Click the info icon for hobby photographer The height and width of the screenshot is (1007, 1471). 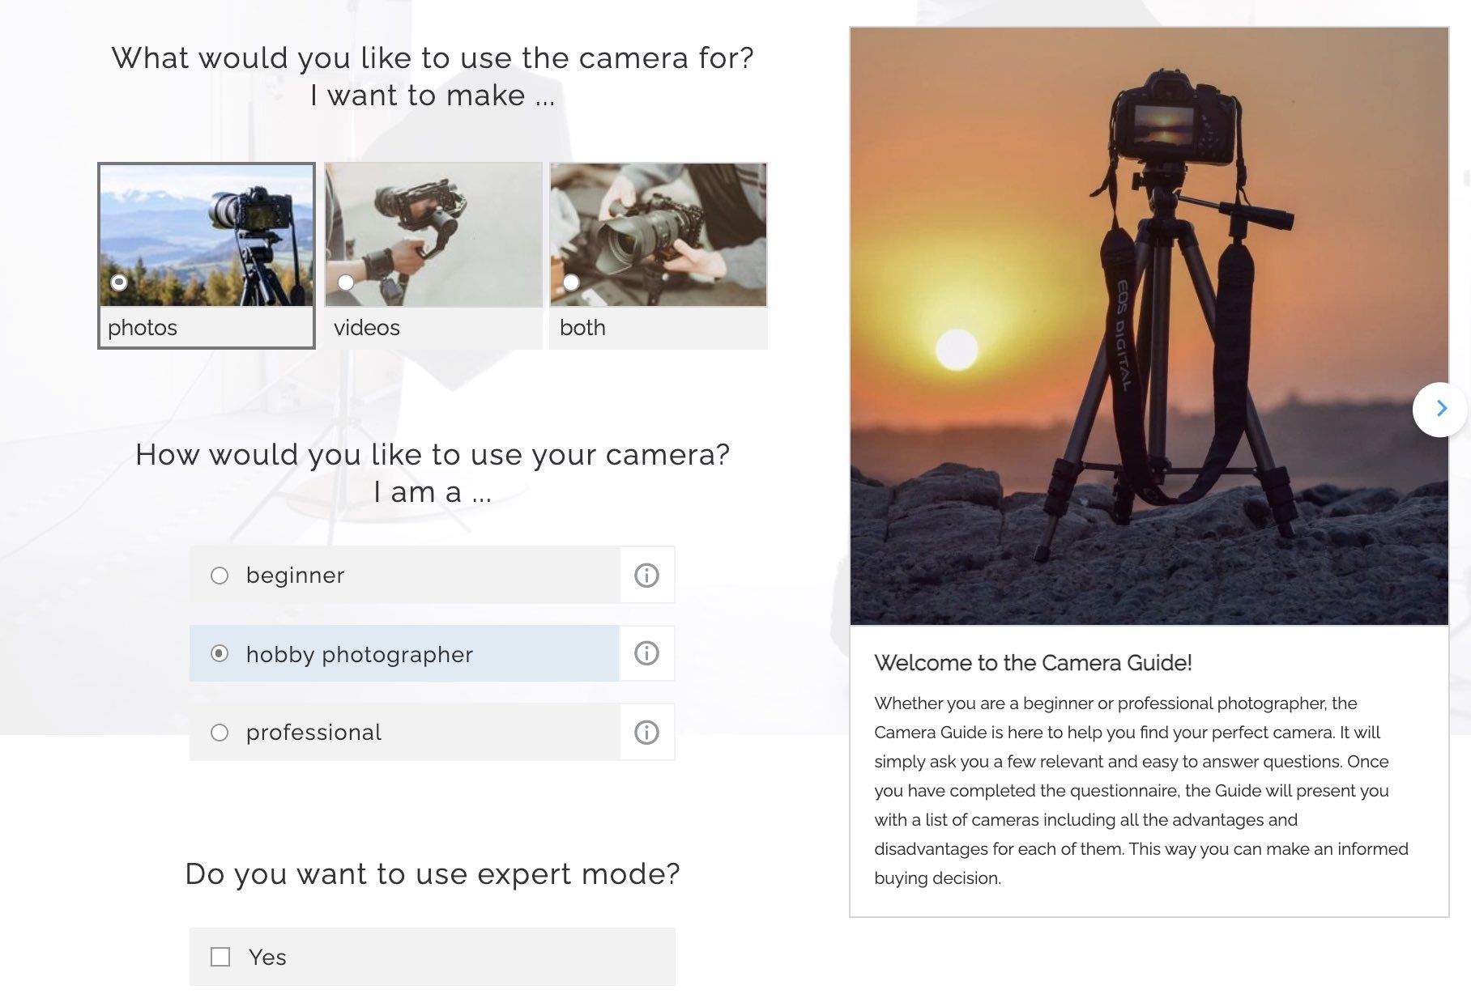coord(646,653)
